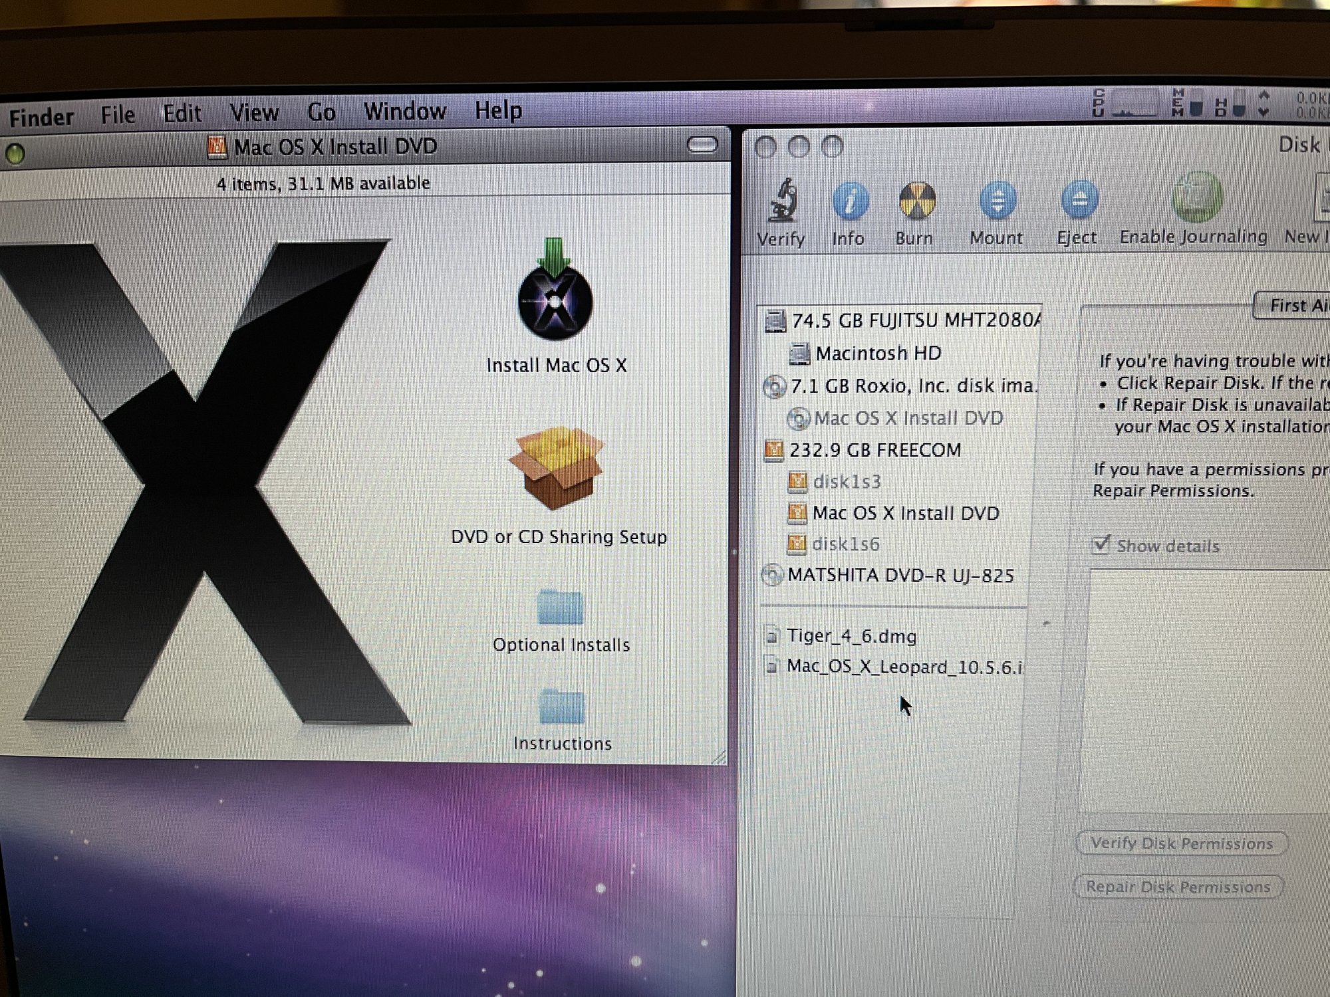The height and width of the screenshot is (997, 1330).
Task: Open the Optional Installs folder
Action: tap(561, 606)
